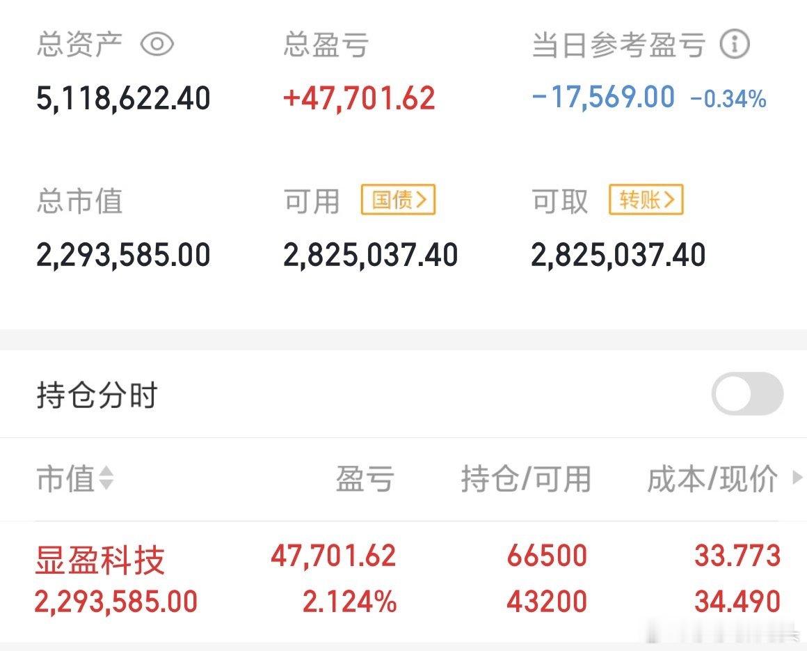807x651 pixels.
Task: Open the 国债 link button
Action: coord(398,201)
